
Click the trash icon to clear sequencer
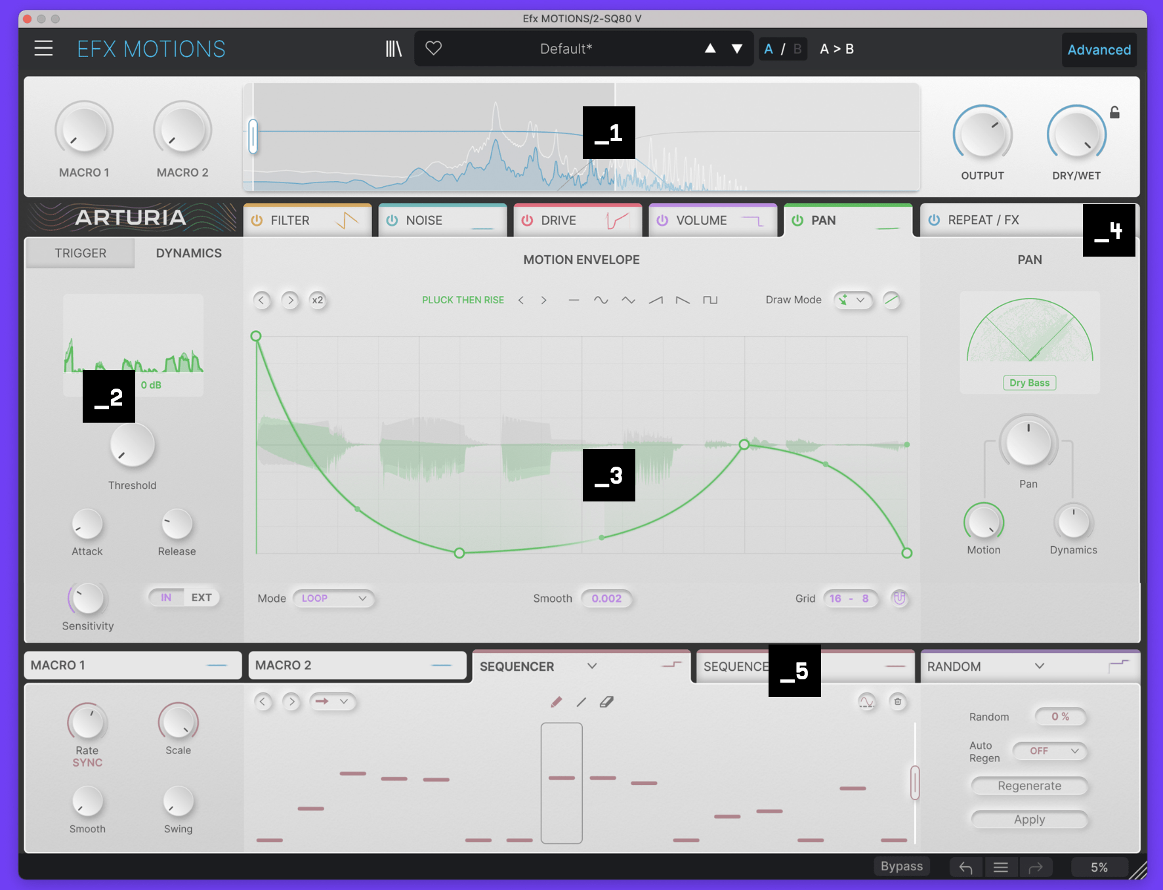pyautogui.click(x=897, y=702)
